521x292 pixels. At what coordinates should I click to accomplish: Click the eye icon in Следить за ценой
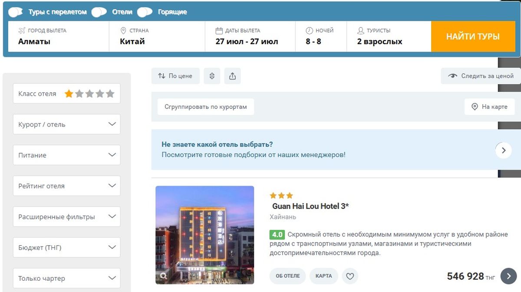[x=453, y=76]
